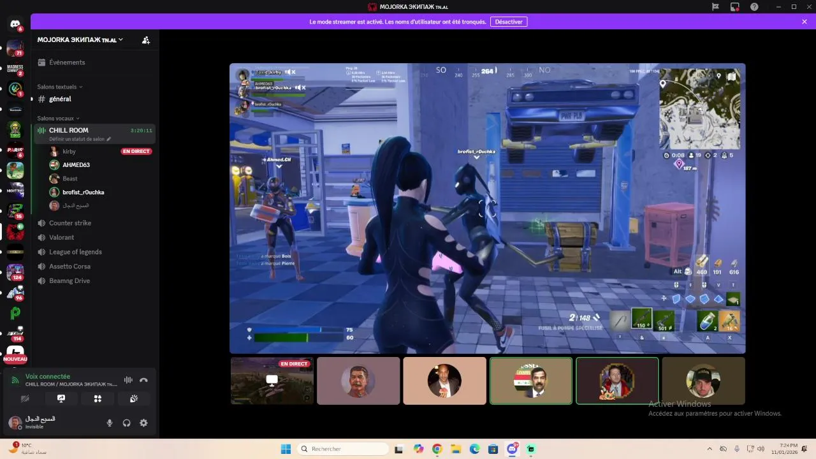
Task: Open voice connection signal details icon
Action: click(x=15, y=381)
